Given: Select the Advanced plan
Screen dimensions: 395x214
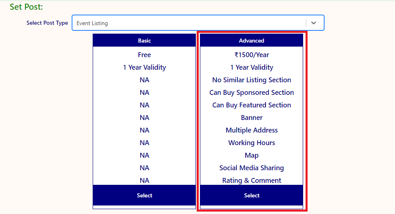Looking at the screenshot, I should click(251, 195).
